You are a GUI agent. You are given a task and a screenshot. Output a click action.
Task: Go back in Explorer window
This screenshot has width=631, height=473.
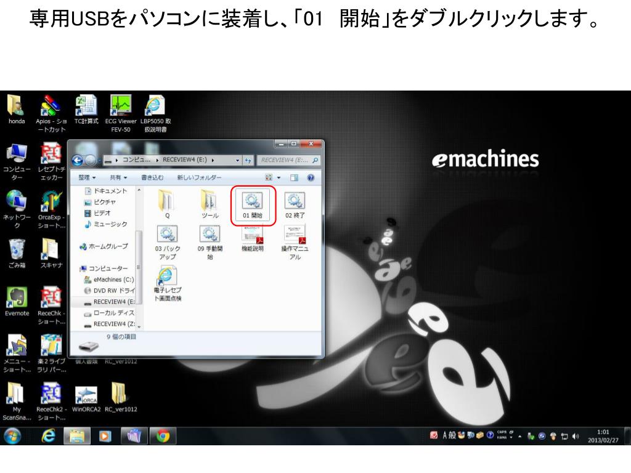(77, 161)
